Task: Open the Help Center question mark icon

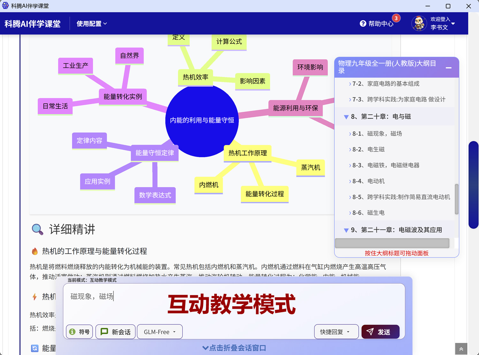Action: (x=363, y=23)
